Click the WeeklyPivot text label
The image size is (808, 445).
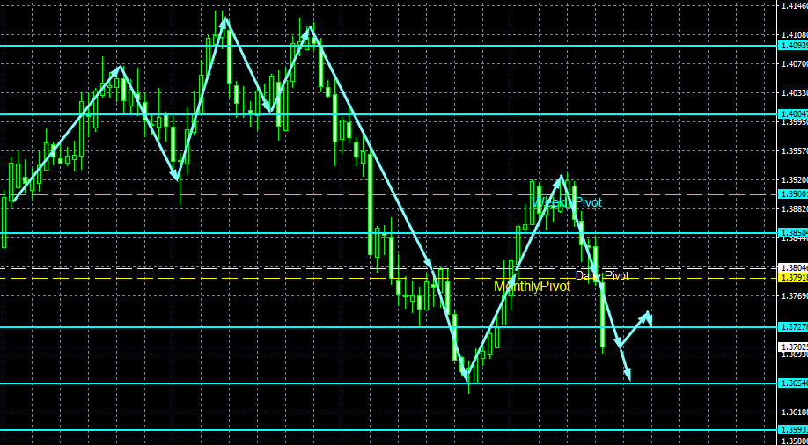(567, 202)
